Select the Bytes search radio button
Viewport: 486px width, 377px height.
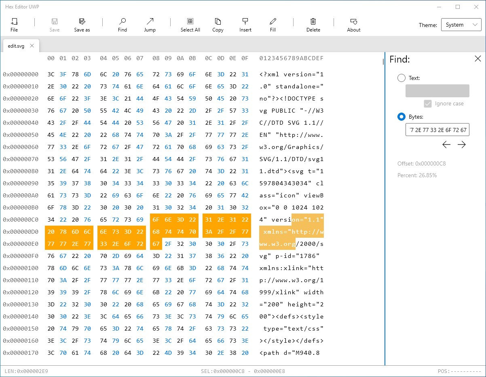tap(401, 117)
